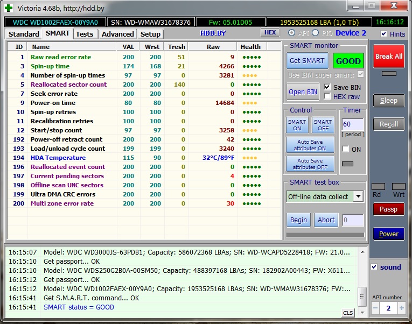Click the yellow health dots for Start/stop count
This screenshot has width=412, height=324.
[x=249, y=130]
